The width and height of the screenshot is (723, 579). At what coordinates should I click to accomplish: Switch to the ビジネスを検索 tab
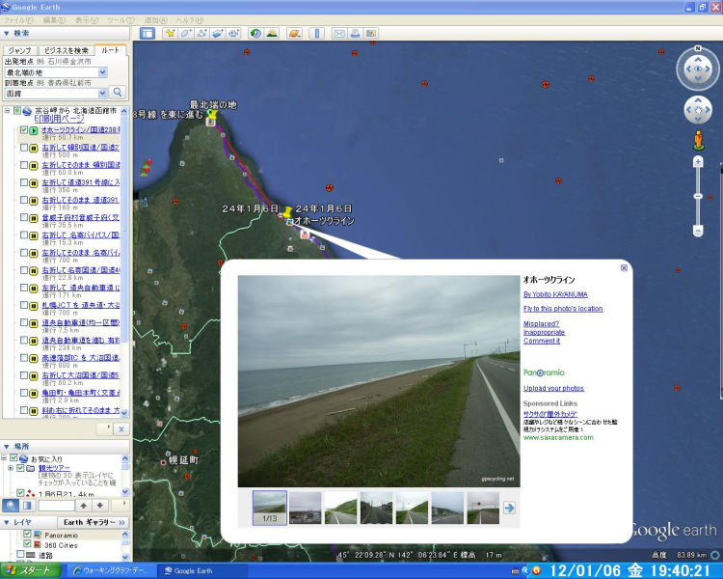(x=67, y=50)
